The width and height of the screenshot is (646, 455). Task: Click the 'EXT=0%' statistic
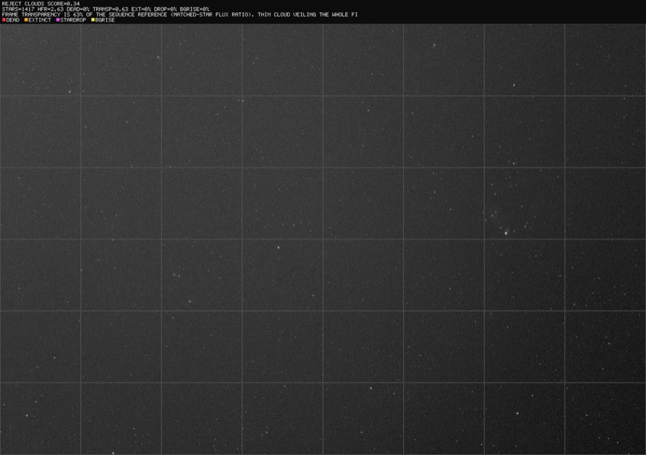tap(141, 9)
